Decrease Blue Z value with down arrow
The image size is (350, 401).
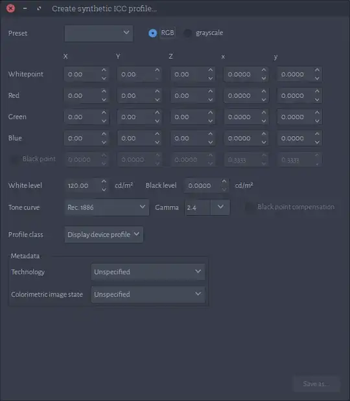[x=210, y=142]
